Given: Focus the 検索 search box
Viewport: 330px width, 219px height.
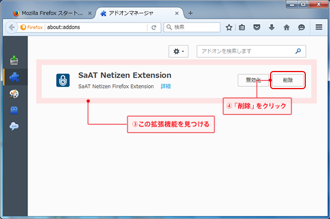Looking at the screenshot, I should (192, 28).
